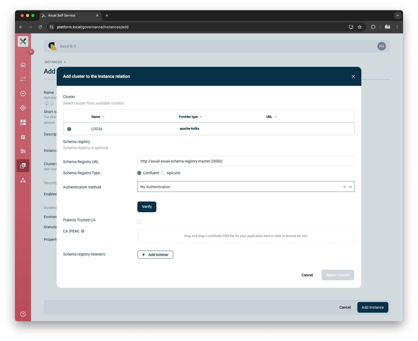Click the Schema Registry URL field

246,161
